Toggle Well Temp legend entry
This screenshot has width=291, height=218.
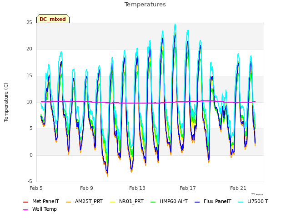[40, 209]
